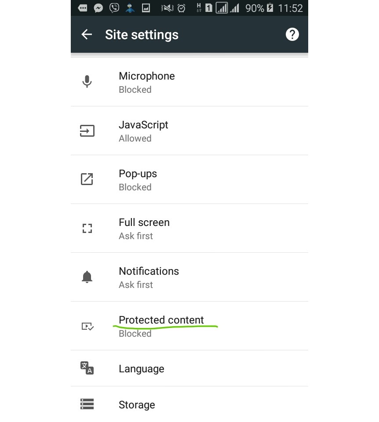Tap the Site settings title
Screen dimensions: 379x422
[142, 35]
